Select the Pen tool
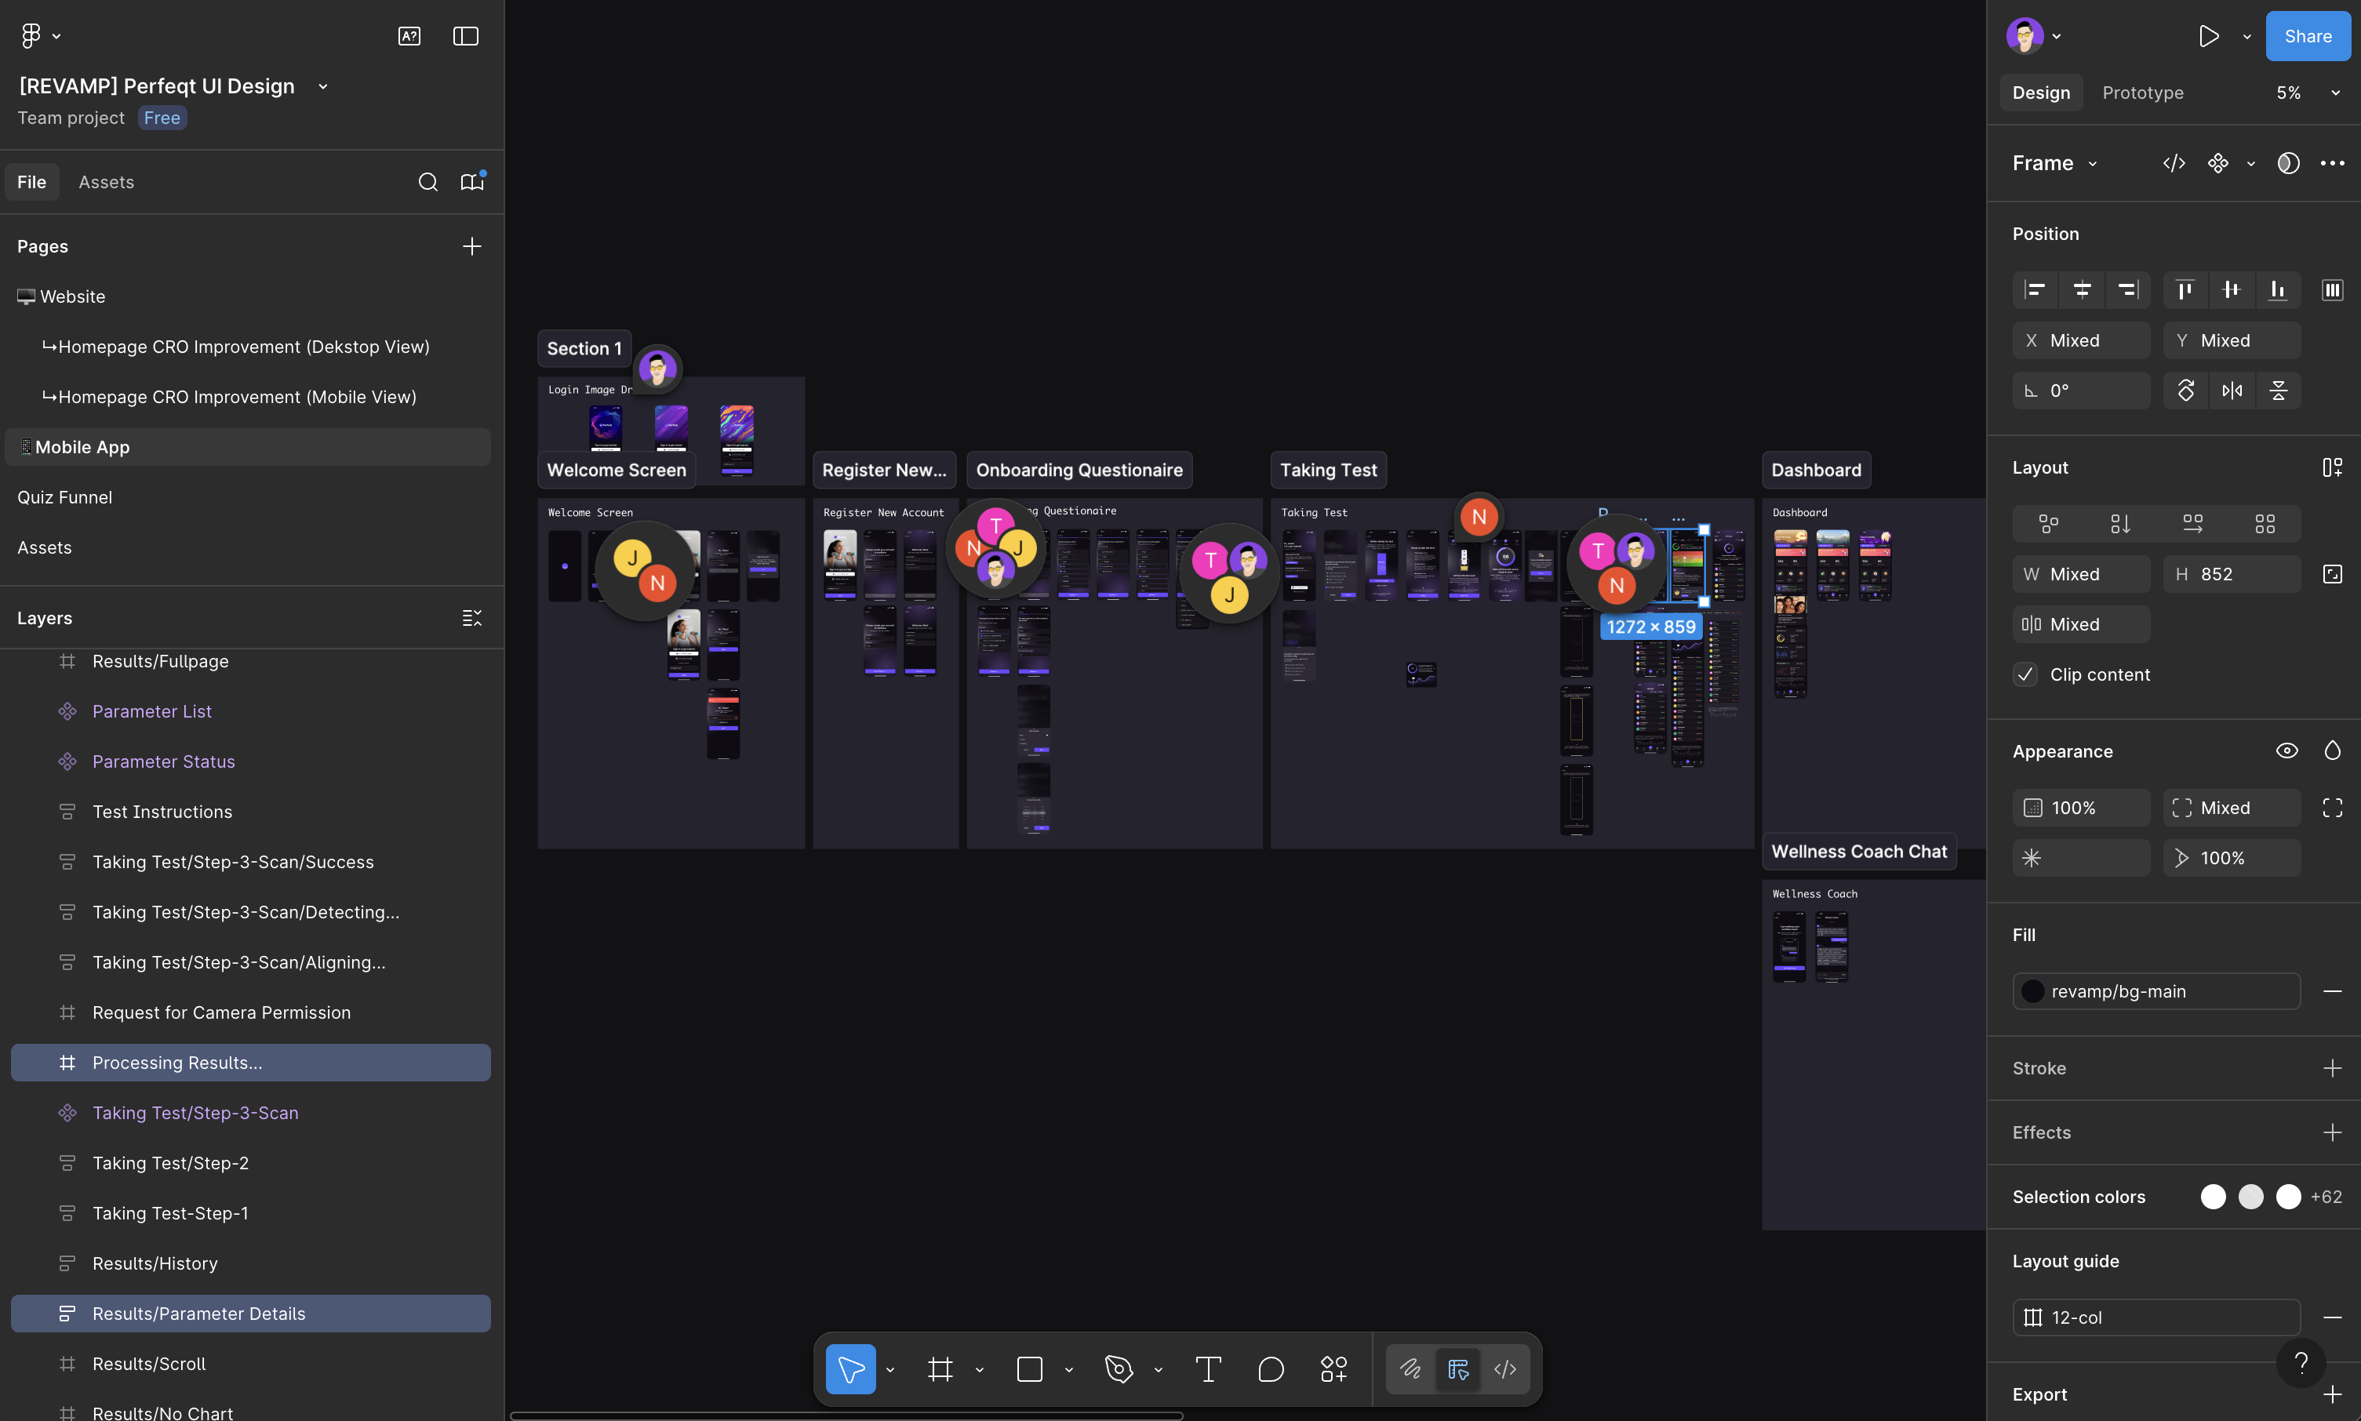This screenshot has width=2361, height=1421. tap(1118, 1369)
